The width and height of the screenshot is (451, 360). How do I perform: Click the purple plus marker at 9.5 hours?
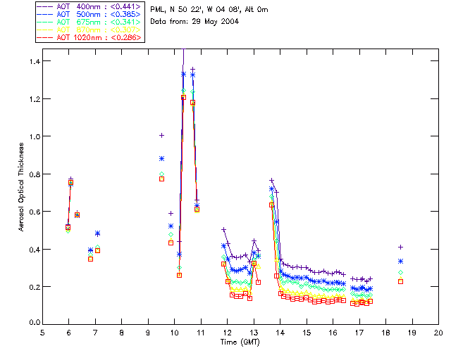161,136
